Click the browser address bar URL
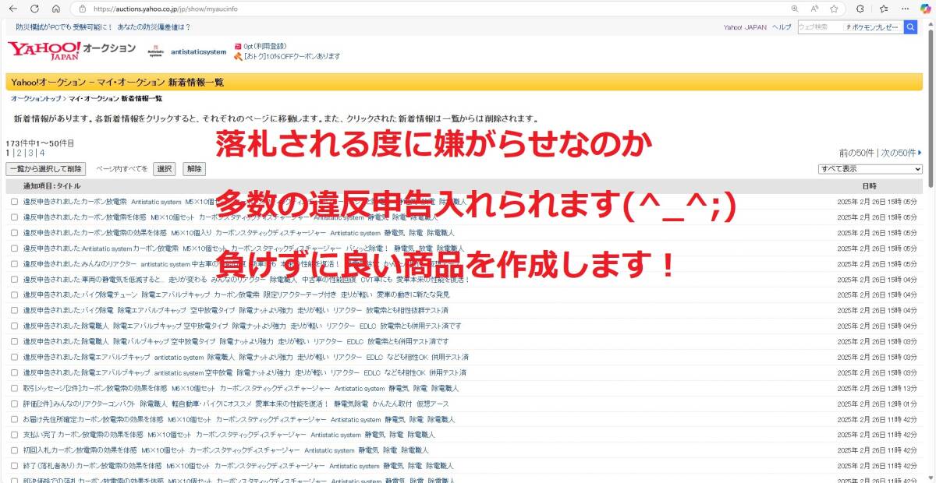 165,9
